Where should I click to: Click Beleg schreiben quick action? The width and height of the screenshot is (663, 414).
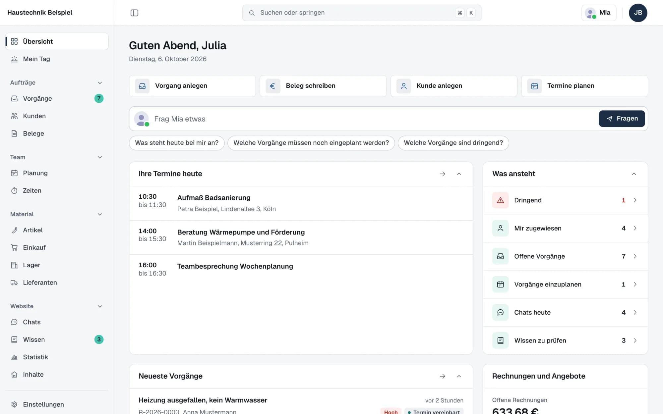coord(323,86)
